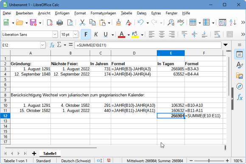246x164 pixels.
Task: Open the Formatvorlagen menu
Action: 103,13
